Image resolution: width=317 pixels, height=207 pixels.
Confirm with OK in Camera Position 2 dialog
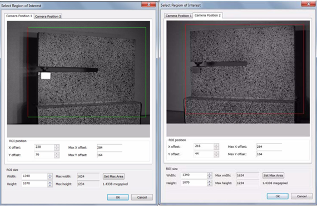(x=278, y=196)
